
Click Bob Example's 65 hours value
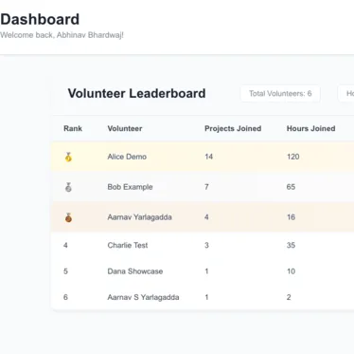tap(291, 187)
